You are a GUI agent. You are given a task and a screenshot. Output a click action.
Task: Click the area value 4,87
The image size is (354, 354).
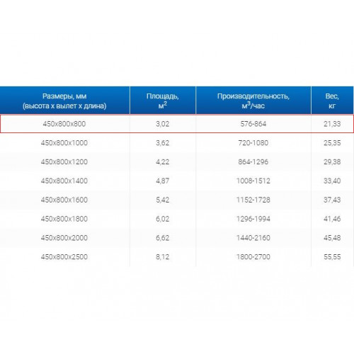click(163, 181)
